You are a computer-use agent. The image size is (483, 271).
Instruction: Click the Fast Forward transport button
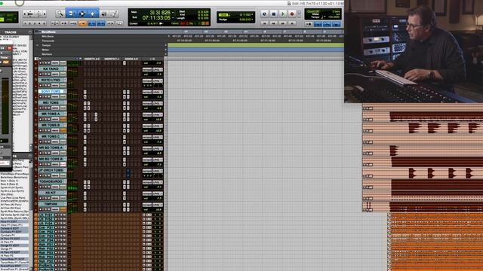coord(282,23)
